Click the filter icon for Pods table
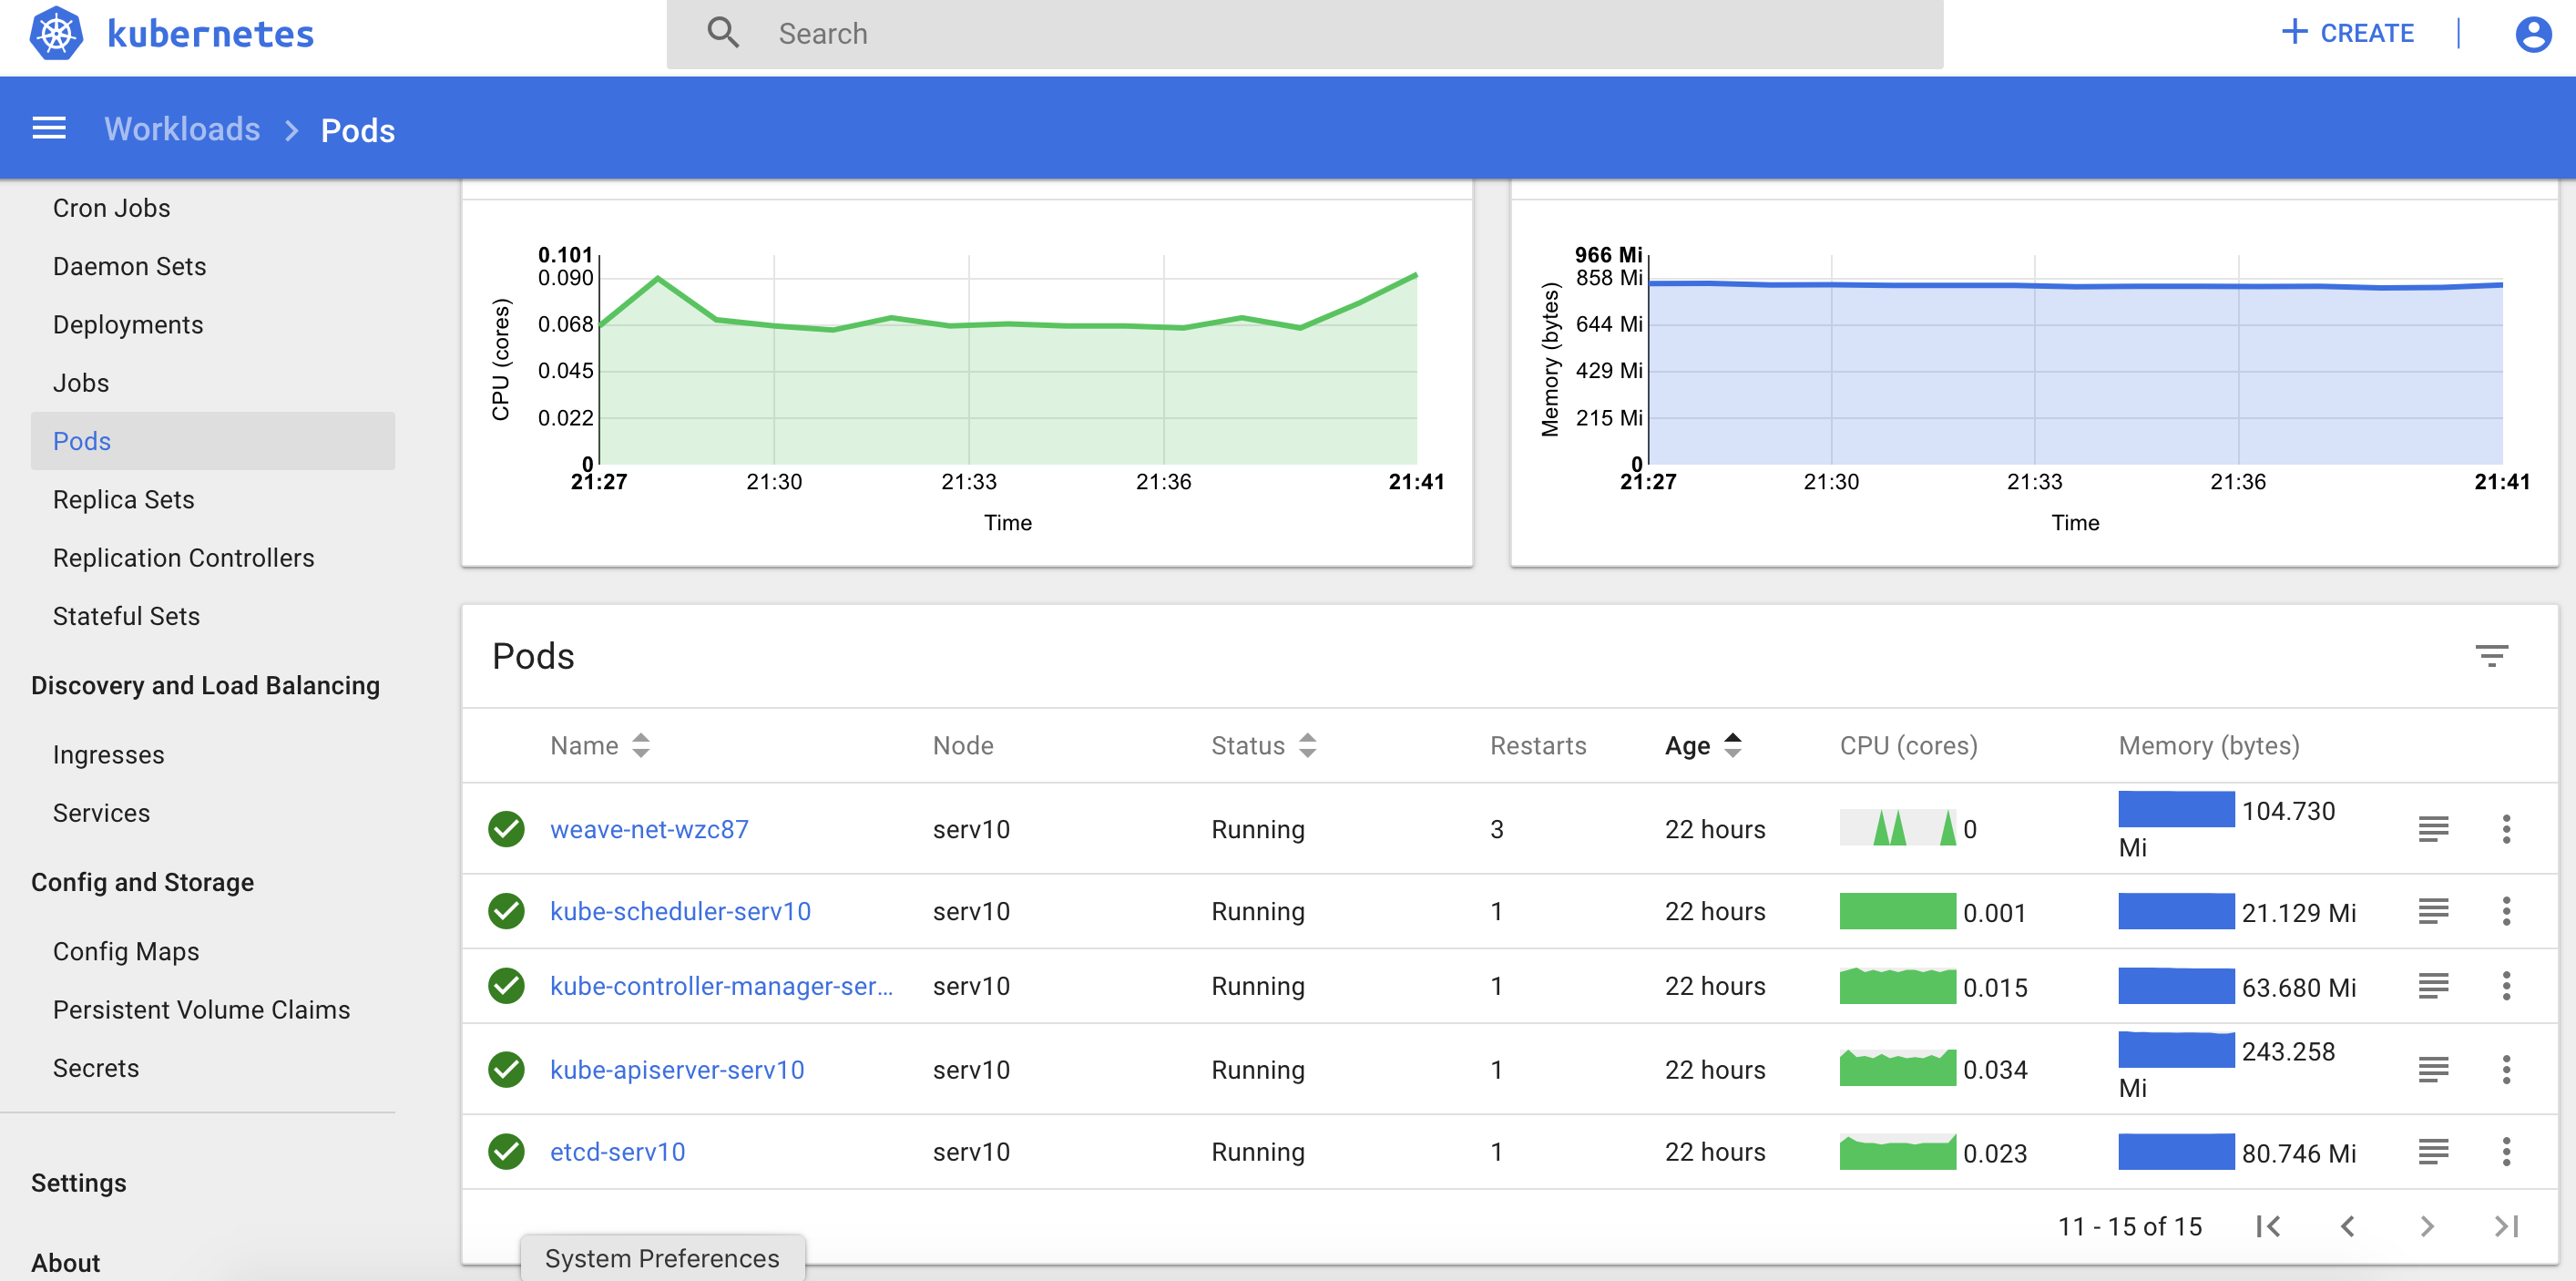Image resolution: width=2576 pixels, height=1281 pixels. [x=2492, y=655]
